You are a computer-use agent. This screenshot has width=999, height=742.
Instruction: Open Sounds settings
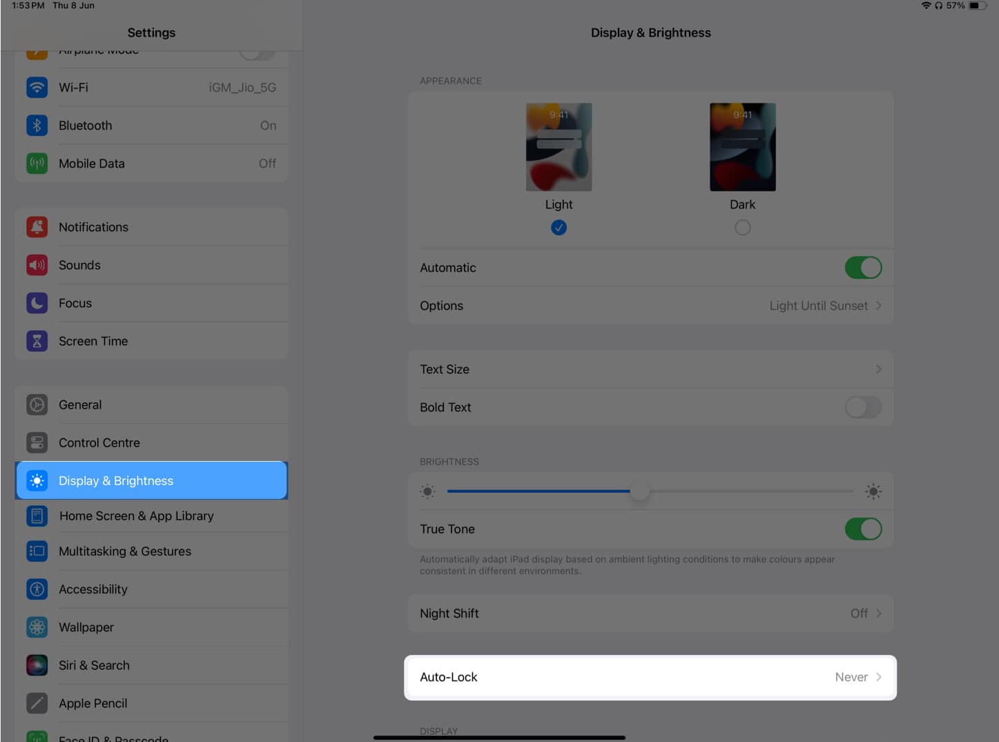(151, 265)
